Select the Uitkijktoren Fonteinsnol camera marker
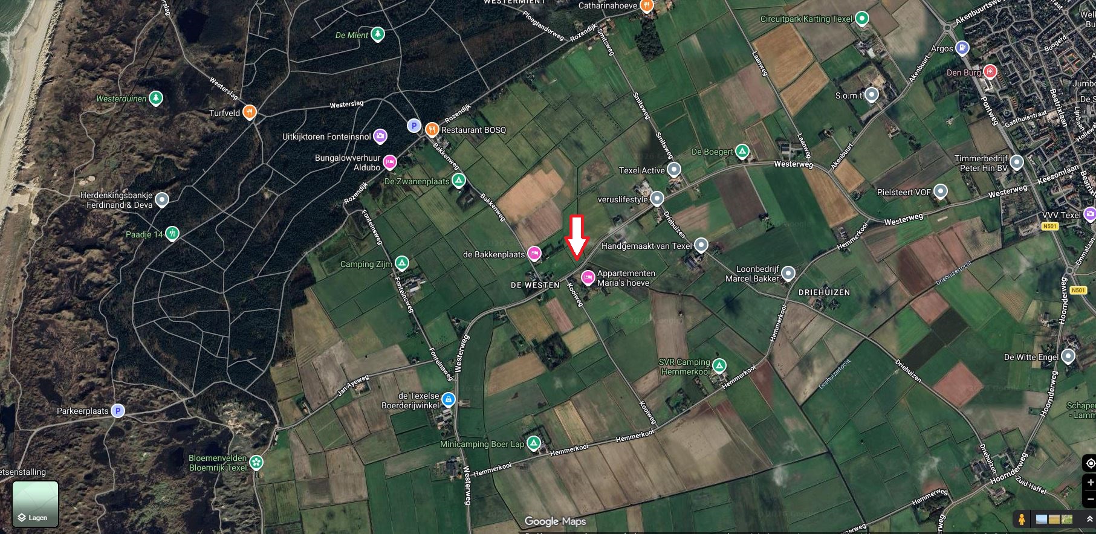 [380, 136]
